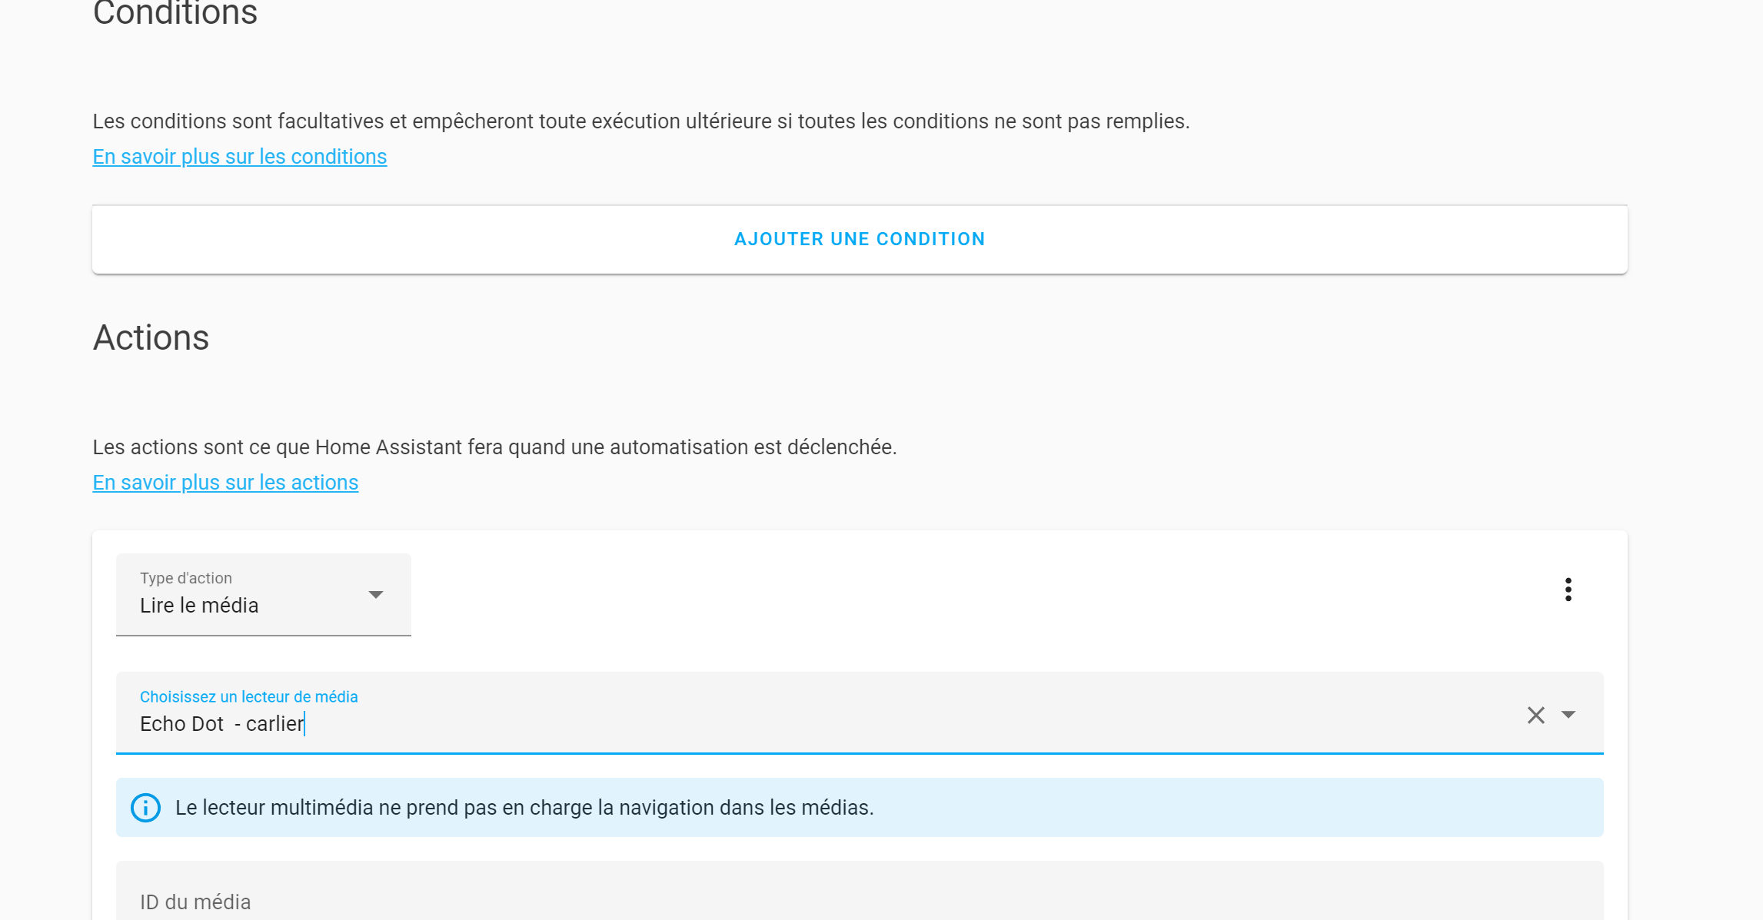1763x920 pixels.
Task: Click the Actions section heading
Action: pyautogui.click(x=151, y=338)
